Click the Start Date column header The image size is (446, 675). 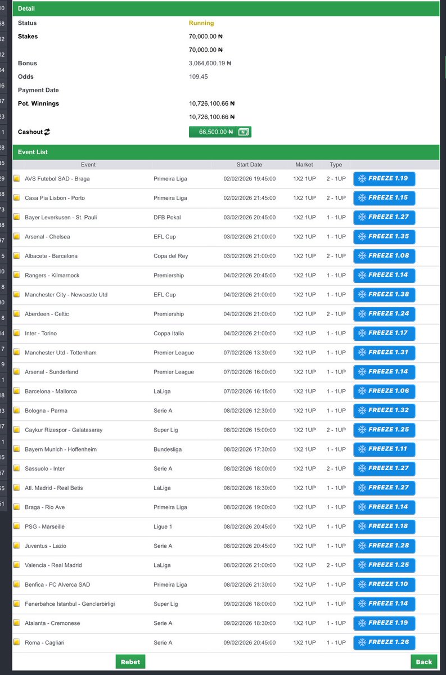pyautogui.click(x=249, y=165)
